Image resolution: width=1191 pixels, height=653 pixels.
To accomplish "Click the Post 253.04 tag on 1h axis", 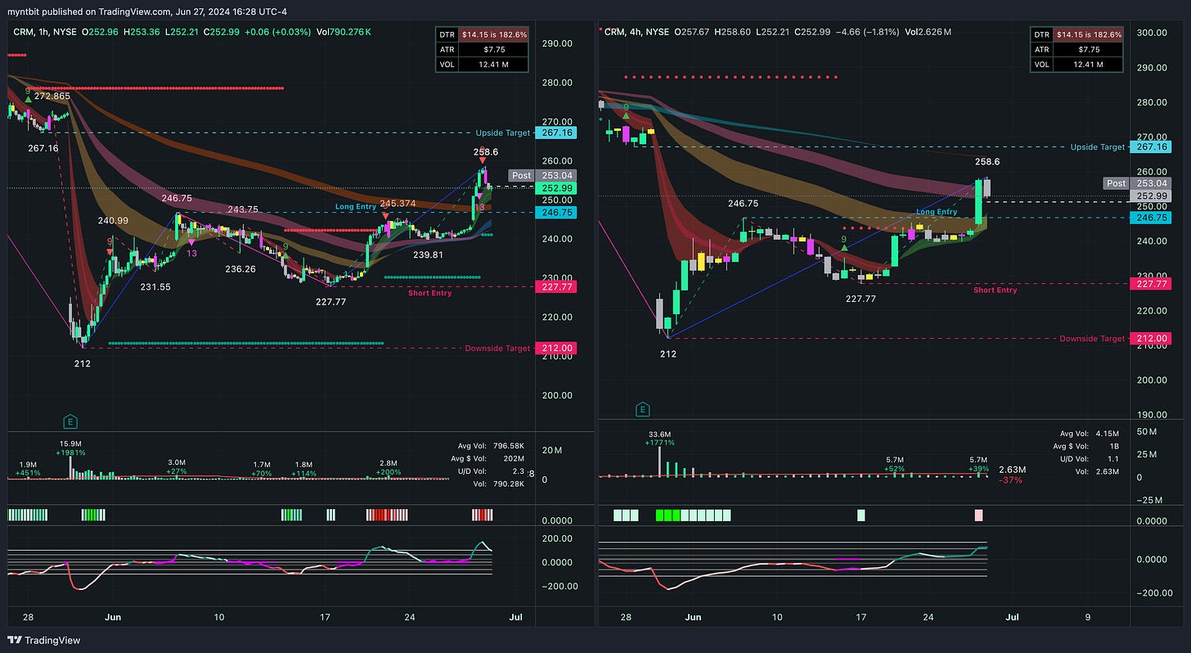I will click(x=542, y=175).
